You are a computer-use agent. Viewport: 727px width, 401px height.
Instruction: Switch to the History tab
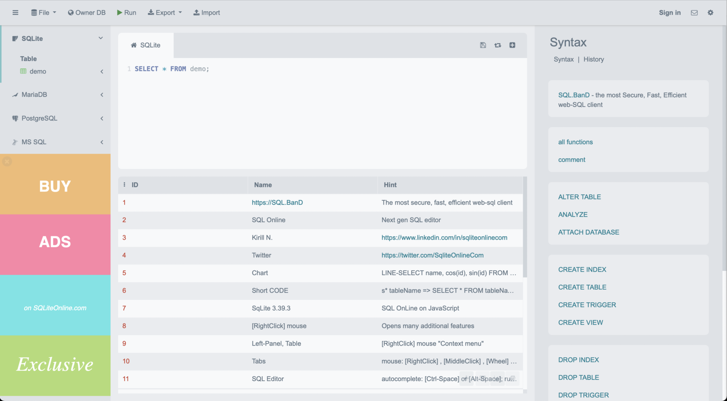[593, 59]
